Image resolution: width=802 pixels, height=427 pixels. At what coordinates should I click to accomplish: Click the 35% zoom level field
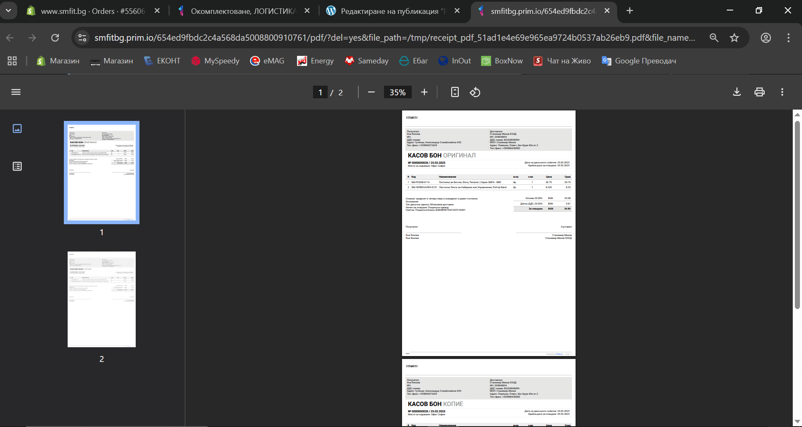397,92
